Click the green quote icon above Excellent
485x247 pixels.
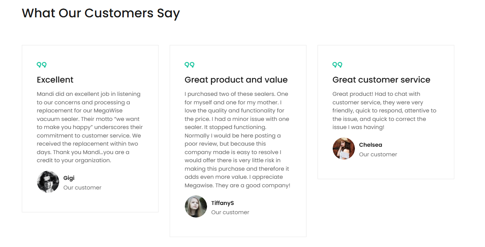coord(42,65)
